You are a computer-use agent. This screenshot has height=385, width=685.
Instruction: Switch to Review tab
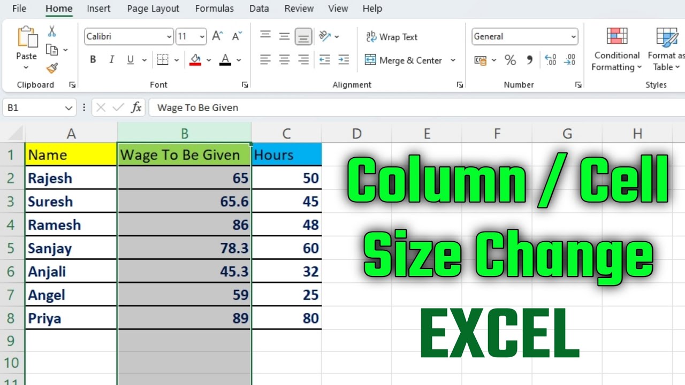299,9
